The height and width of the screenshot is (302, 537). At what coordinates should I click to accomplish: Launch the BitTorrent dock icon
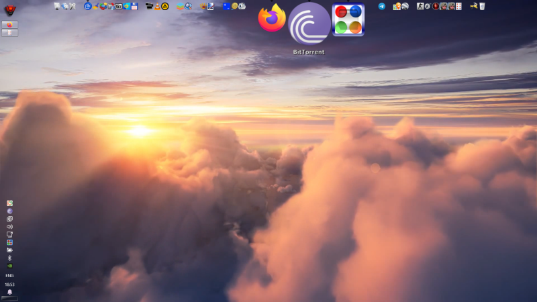(309, 23)
